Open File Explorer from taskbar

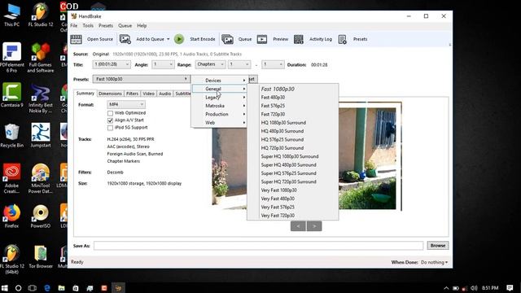click(62, 288)
